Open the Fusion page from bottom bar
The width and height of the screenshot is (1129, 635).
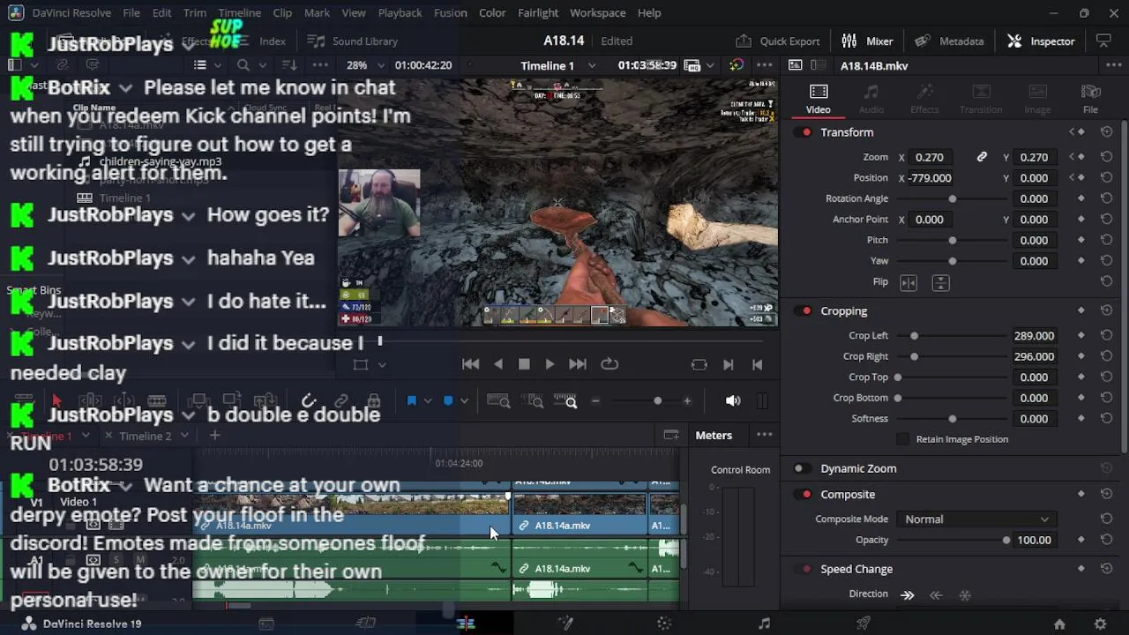click(565, 624)
